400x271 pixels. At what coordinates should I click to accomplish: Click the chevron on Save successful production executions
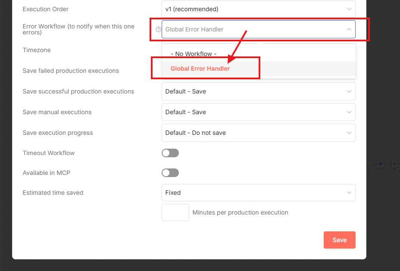[349, 91]
